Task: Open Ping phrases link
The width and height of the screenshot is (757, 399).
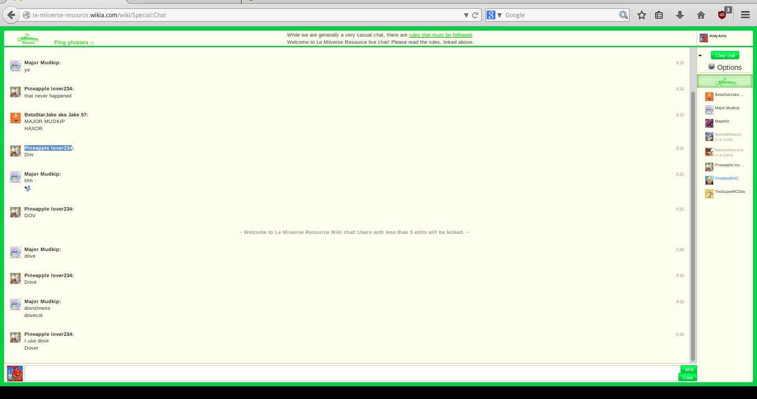Action: point(71,43)
